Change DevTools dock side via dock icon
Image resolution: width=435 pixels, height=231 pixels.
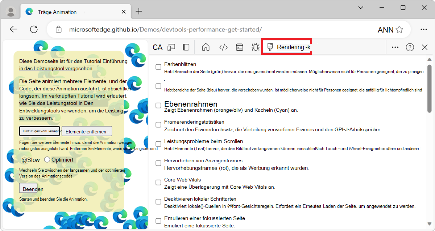coord(185,47)
